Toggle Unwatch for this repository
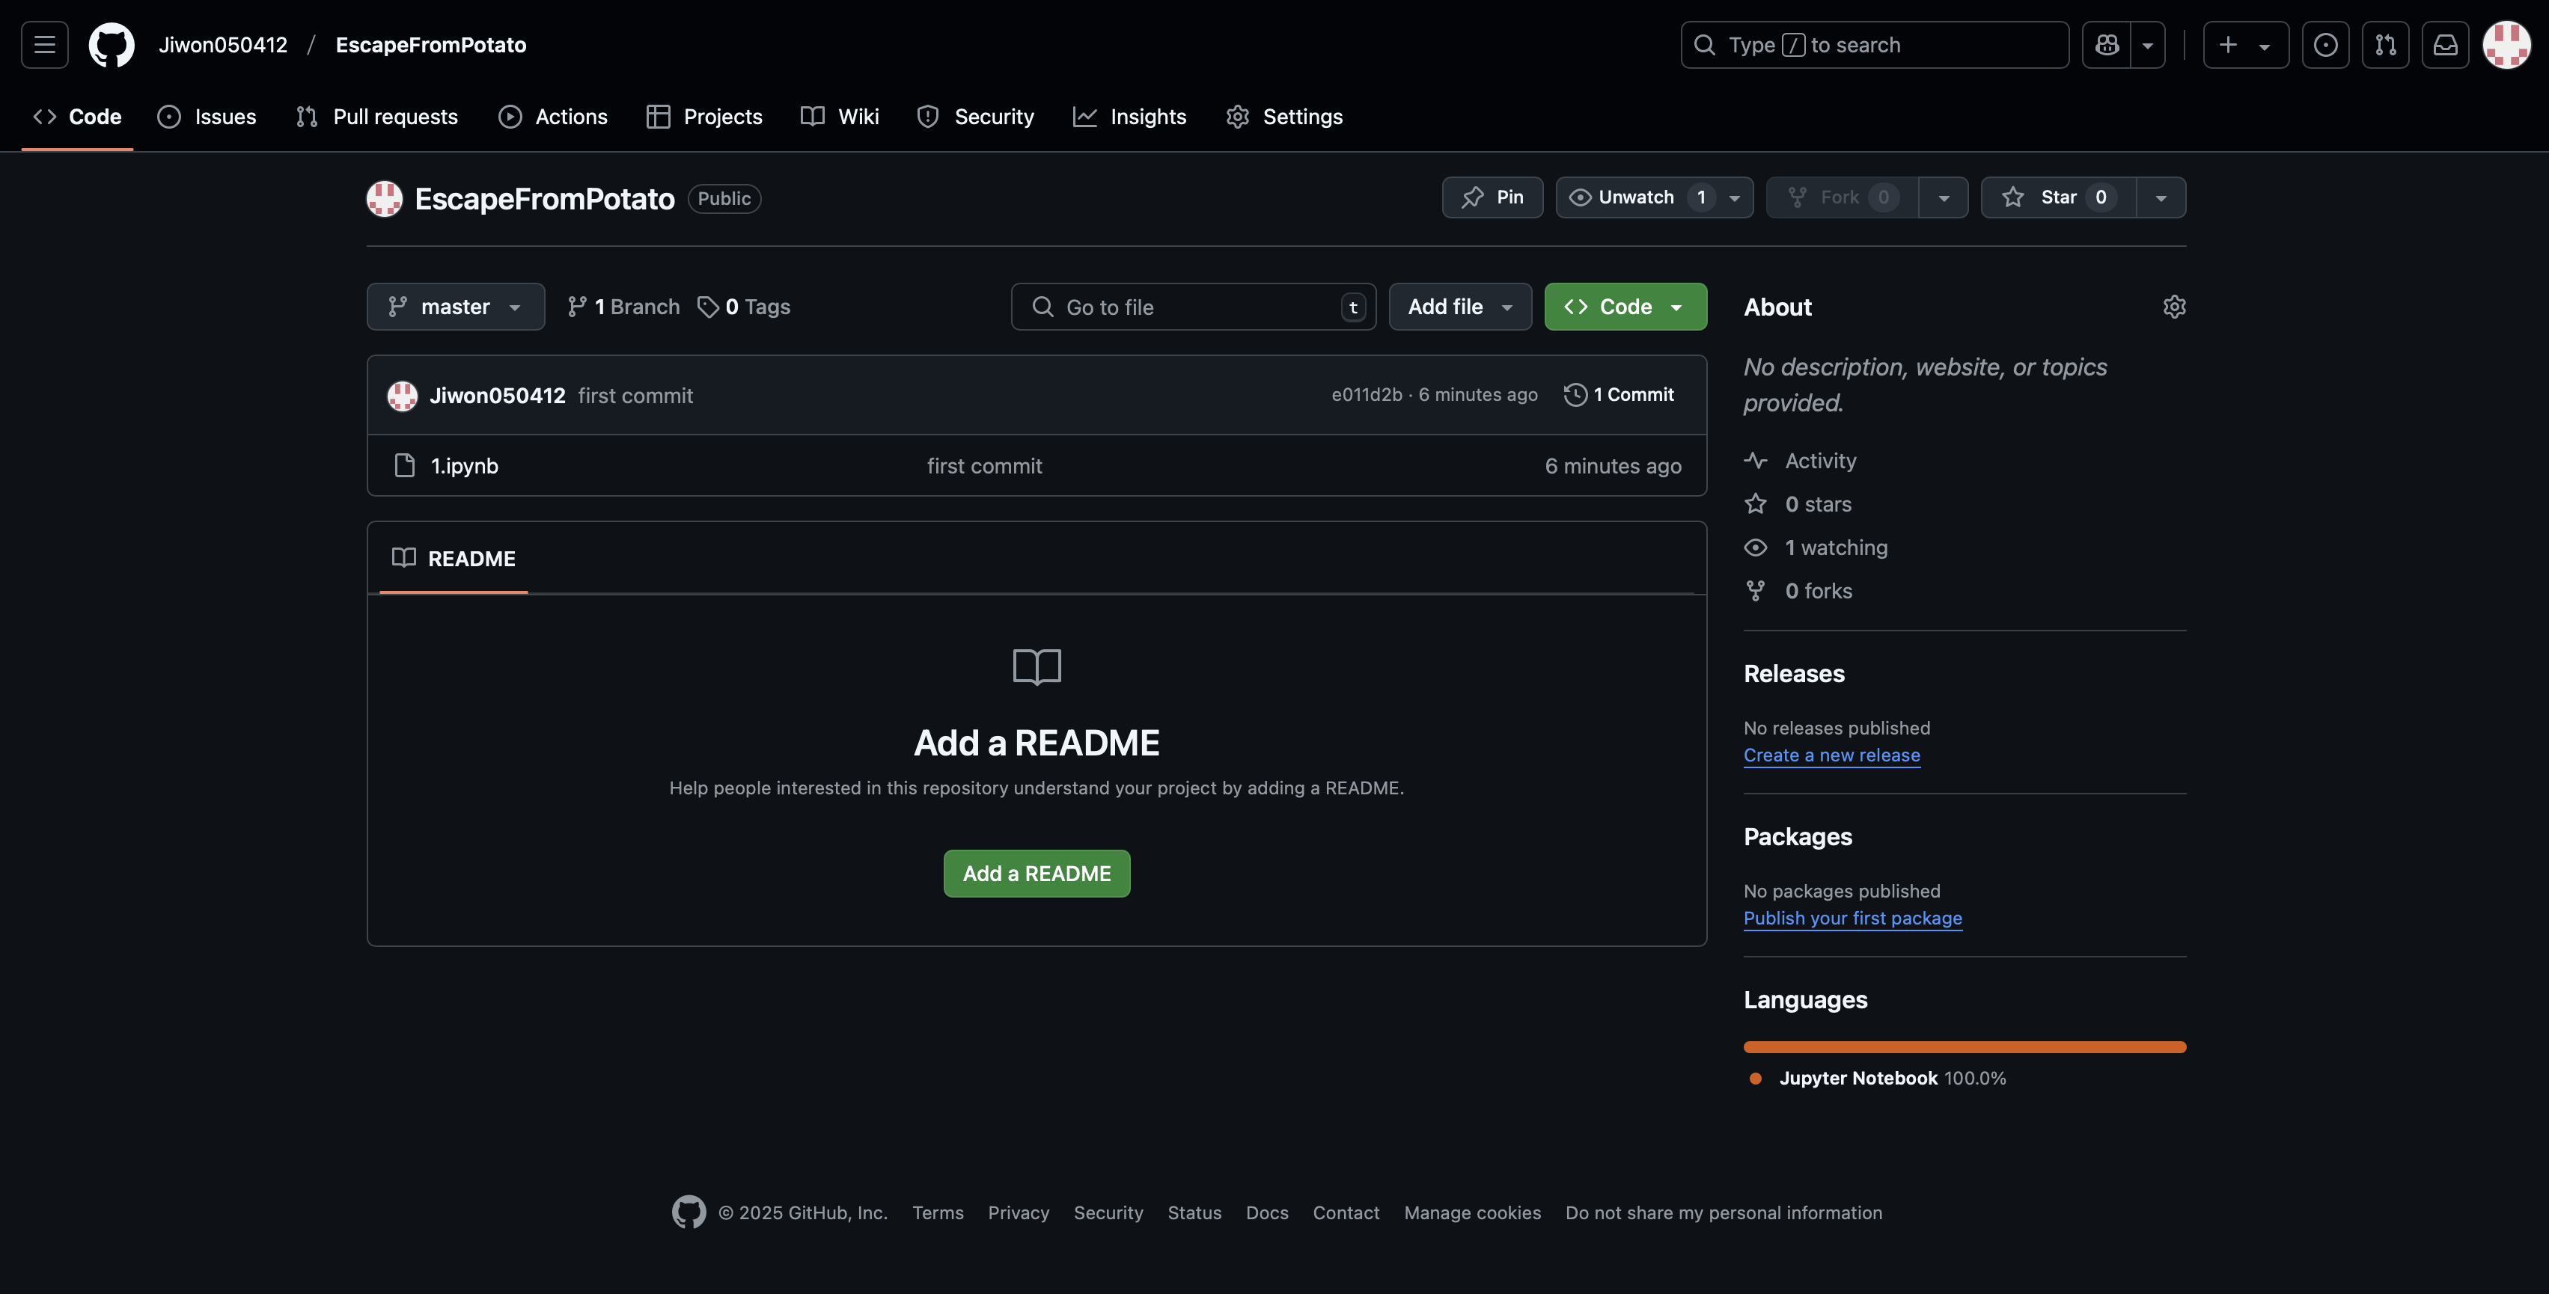This screenshot has height=1294, width=2549. click(1636, 197)
